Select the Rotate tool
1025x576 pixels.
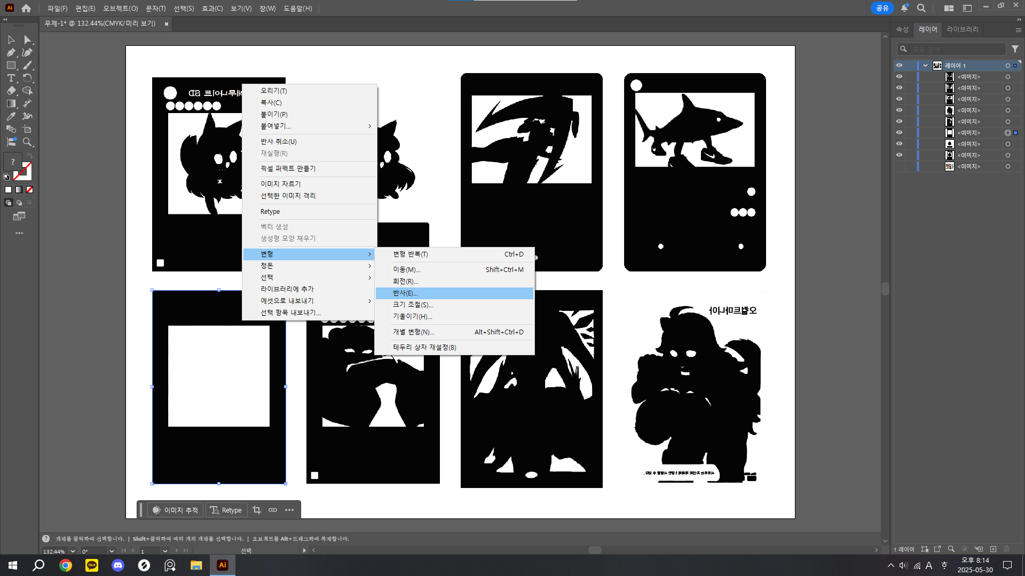[27, 78]
